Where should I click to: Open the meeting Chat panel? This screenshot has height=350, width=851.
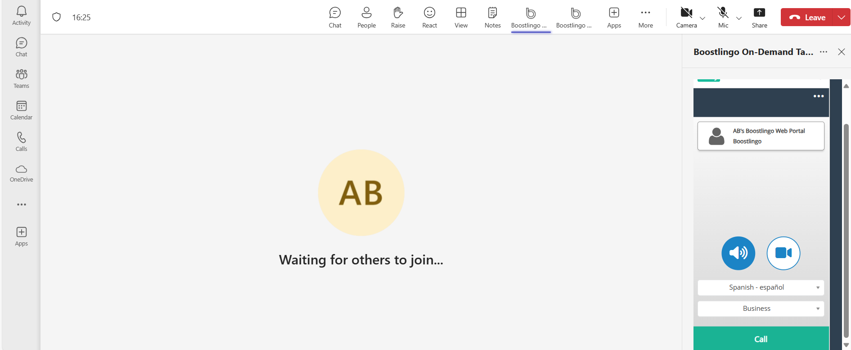[x=335, y=18]
